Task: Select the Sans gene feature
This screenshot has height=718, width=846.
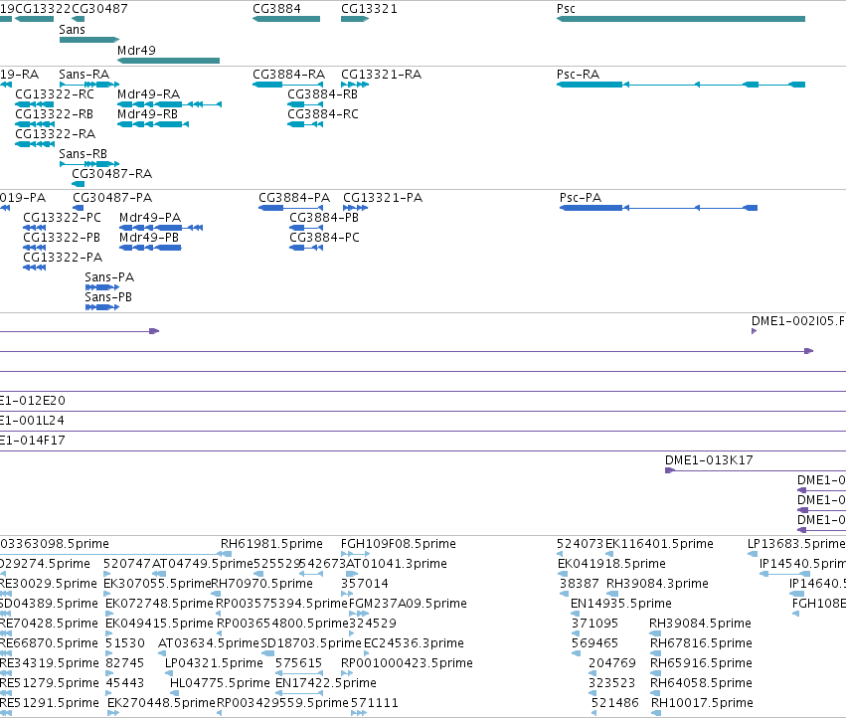Action: tap(89, 40)
